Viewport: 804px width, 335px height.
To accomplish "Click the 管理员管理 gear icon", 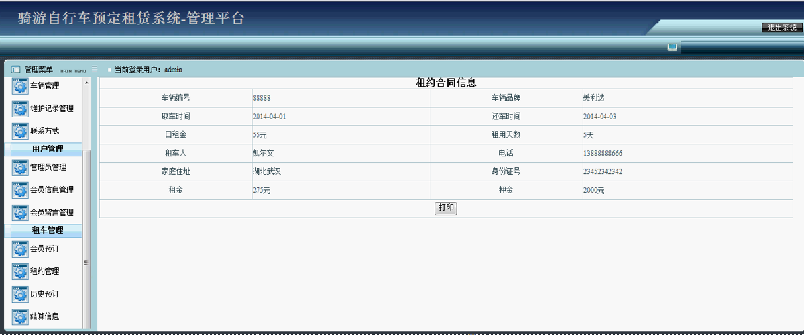I will [x=20, y=167].
